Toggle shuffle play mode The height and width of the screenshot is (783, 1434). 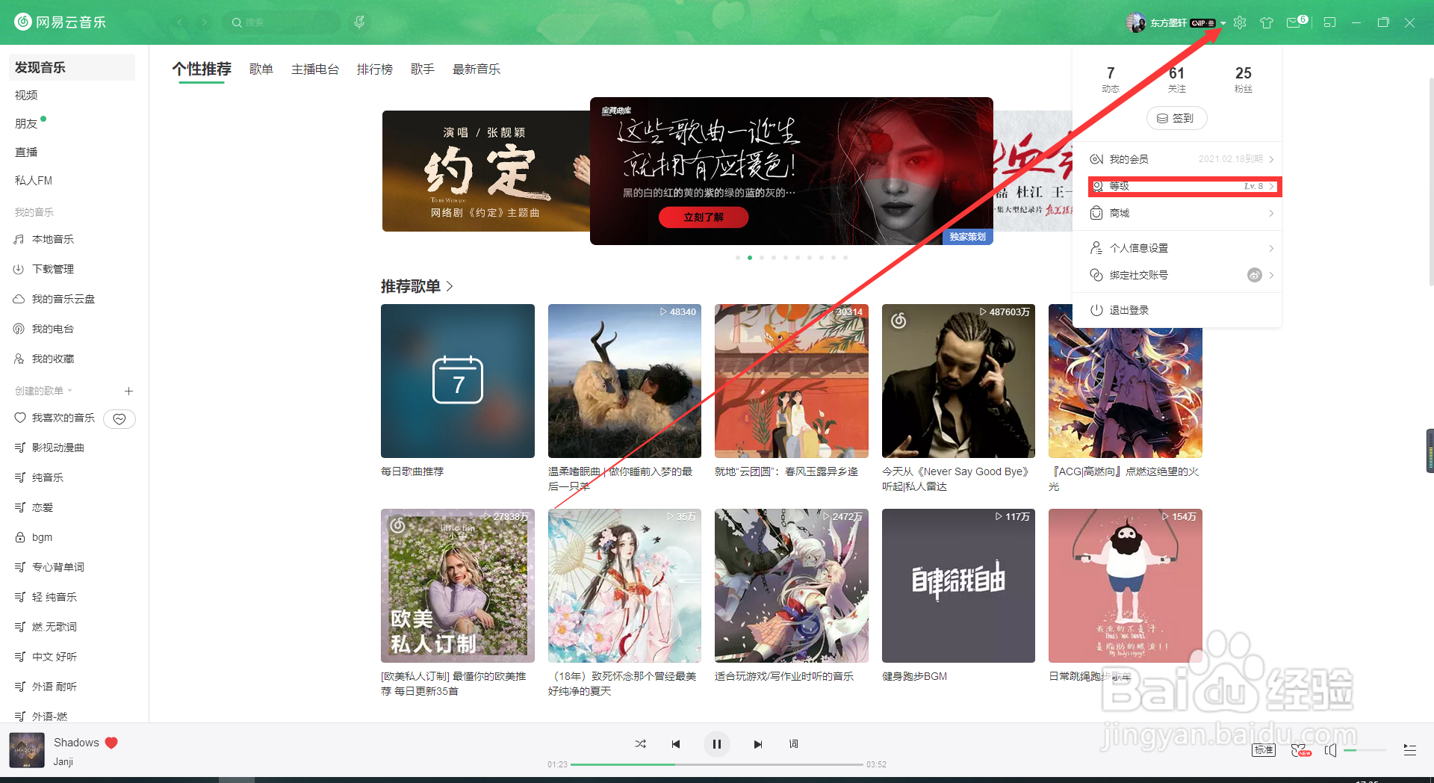tap(641, 744)
